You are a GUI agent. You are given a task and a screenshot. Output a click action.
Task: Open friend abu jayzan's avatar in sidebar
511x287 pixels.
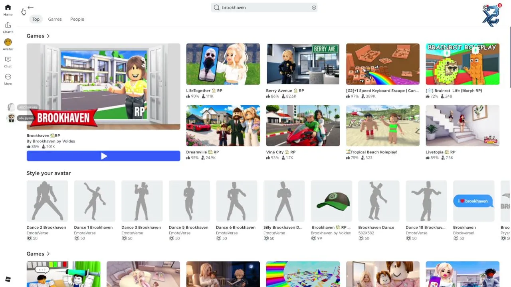11,118
